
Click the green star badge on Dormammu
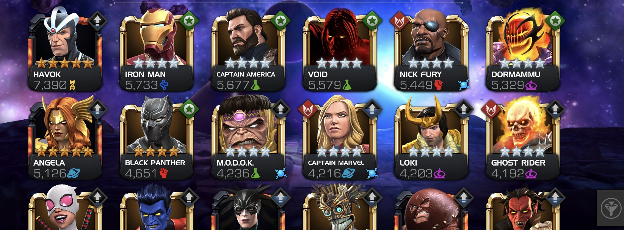(555, 20)
